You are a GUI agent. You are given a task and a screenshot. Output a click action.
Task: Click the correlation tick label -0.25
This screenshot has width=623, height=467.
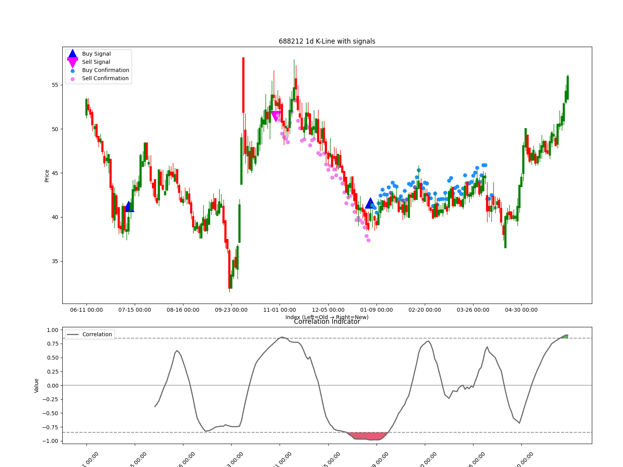51,400
